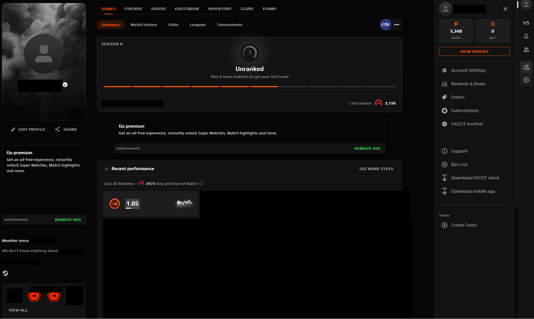Click the level 10 last season badge
Screen dimensions: 534x319
379,103
